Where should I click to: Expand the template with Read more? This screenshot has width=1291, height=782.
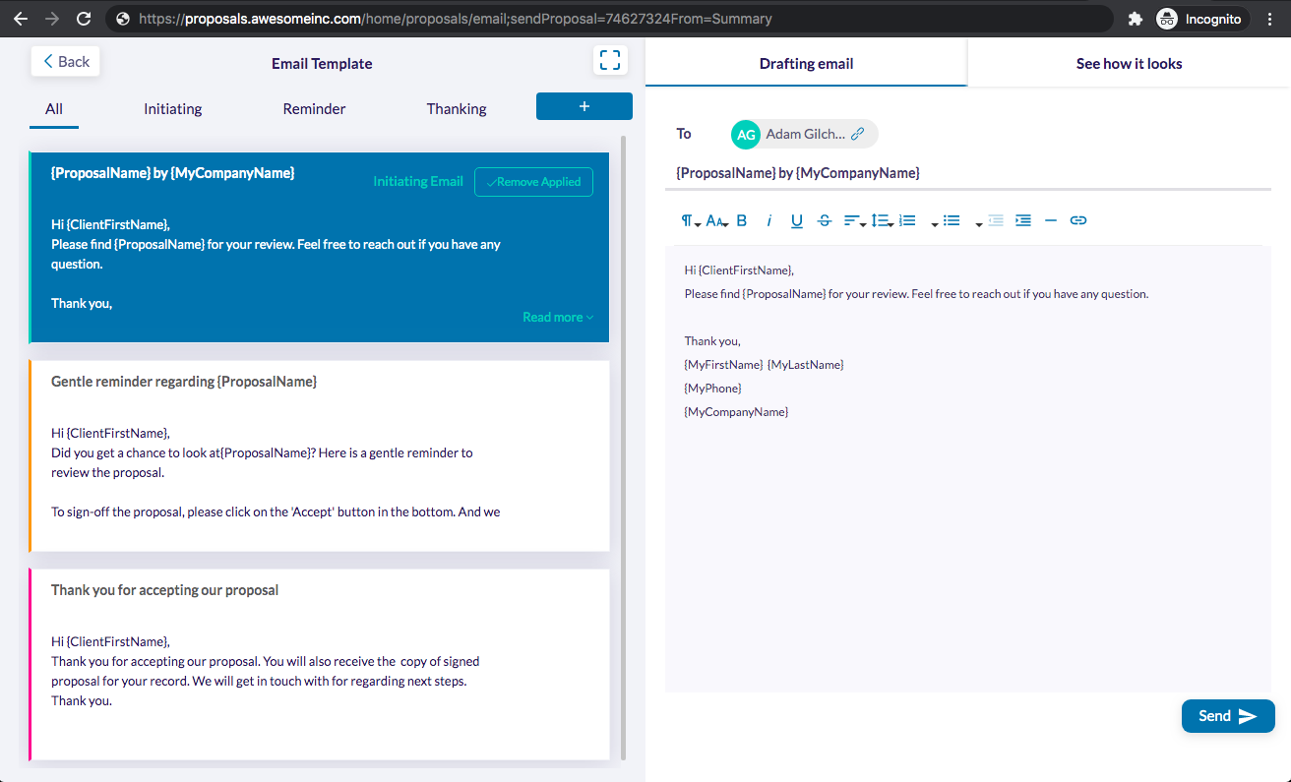[x=558, y=317]
